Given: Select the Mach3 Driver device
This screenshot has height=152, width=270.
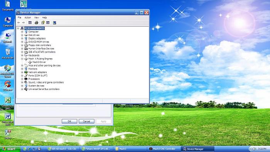Looking at the screenshot, I should pyautogui.click(x=39, y=62).
